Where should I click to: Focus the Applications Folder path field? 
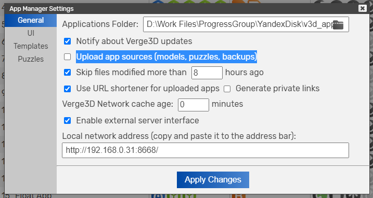246,24
